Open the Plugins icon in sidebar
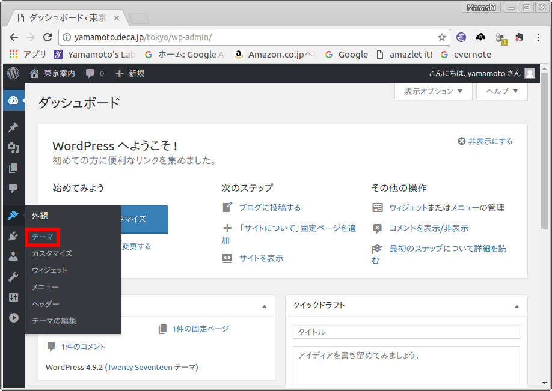552x391 pixels. 13,236
